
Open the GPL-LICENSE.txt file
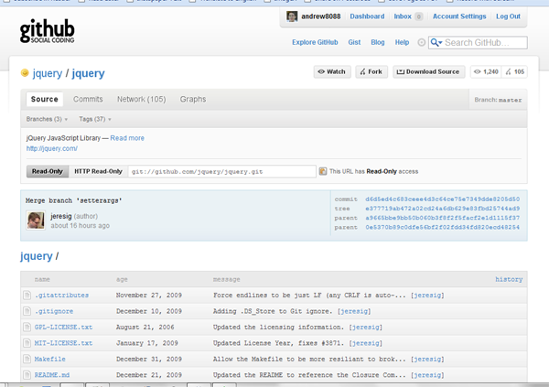click(x=63, y=328)
